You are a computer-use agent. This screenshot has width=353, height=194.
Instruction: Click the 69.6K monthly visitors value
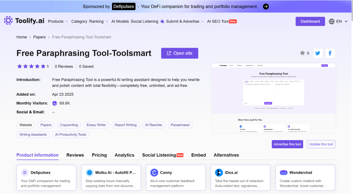(65, 103)
